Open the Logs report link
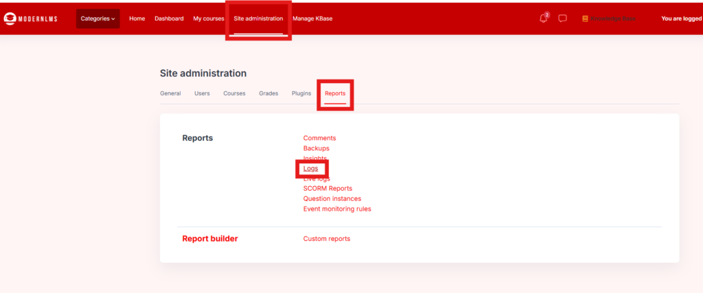This screenshot has height=293, width=703. click(311, 168)
